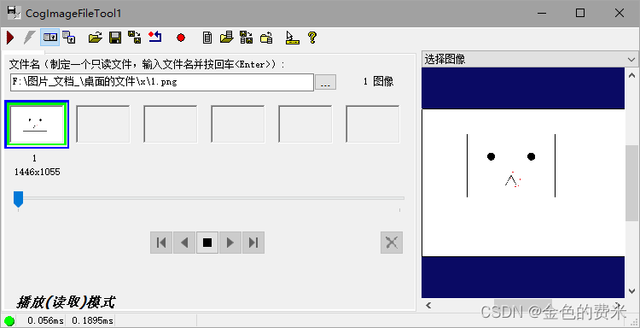Click the folder with list icon
The width and height of the screenshot is (640, 328).
pos(226,38)
